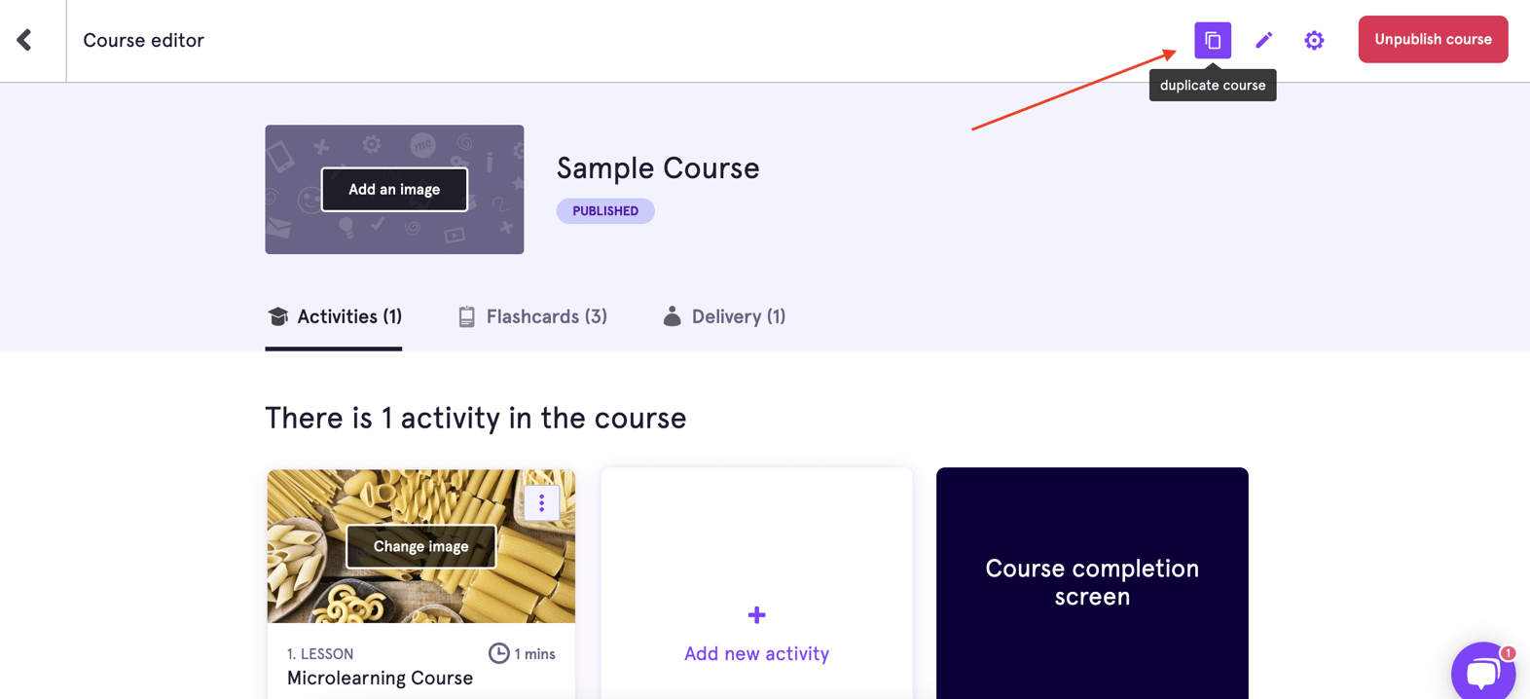The image size is (1530, 699).
Task: Click Change image on the pasta lesson
Action: pyautogui.click(x=420, y=546)
